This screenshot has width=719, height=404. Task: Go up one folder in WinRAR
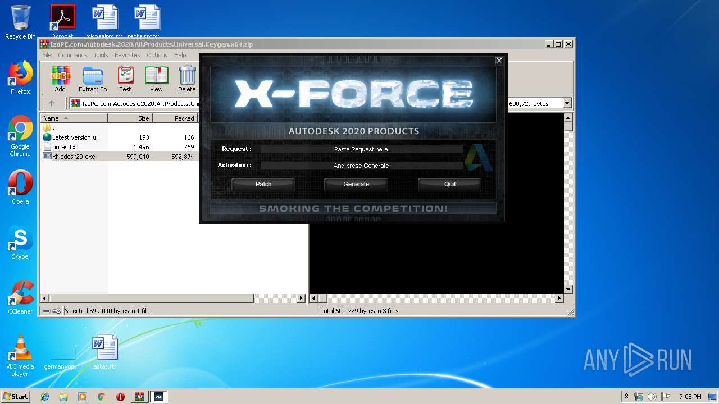pos(52,103)
